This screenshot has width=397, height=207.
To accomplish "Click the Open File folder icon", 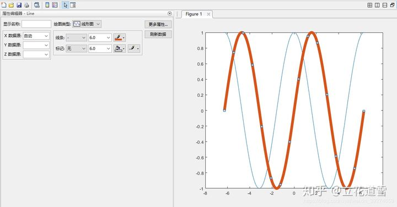I will tap(11, 5).
